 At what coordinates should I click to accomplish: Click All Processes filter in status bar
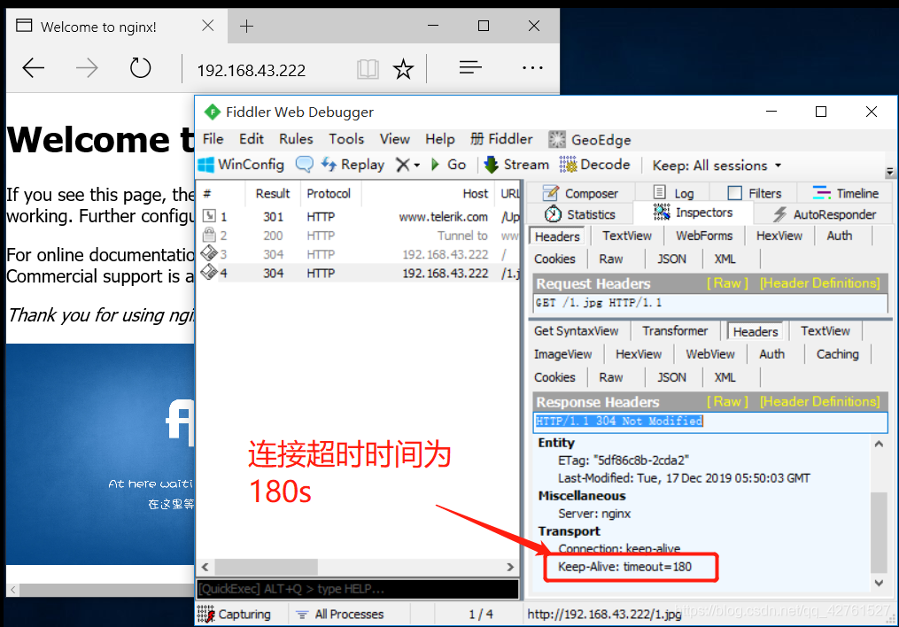pos(340,614)
